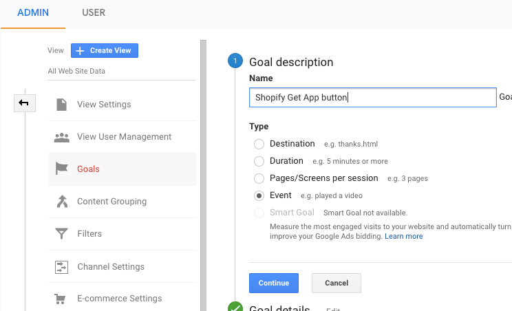512x311 pixels.
Task: Click the plus icon in Create View
Action: coord(80,51)
